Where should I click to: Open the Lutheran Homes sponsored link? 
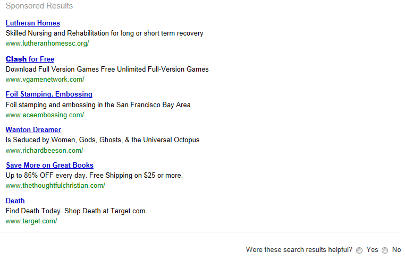(x=32, y=23)
